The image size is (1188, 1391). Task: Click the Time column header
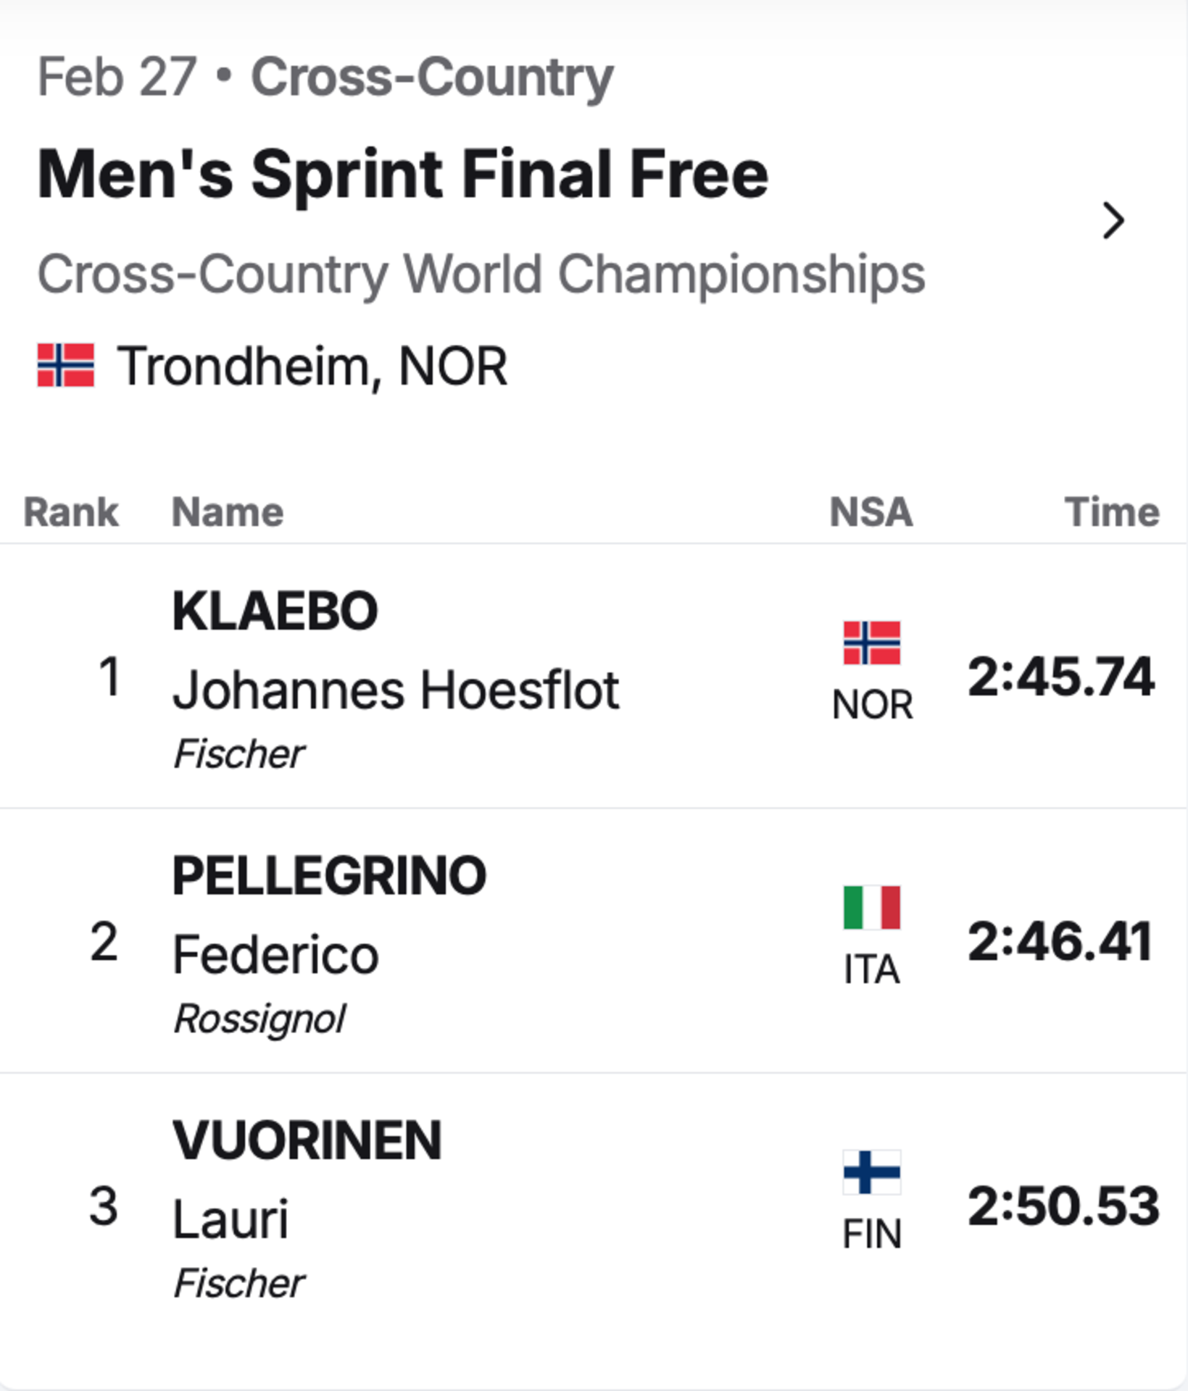(1112, 512)
